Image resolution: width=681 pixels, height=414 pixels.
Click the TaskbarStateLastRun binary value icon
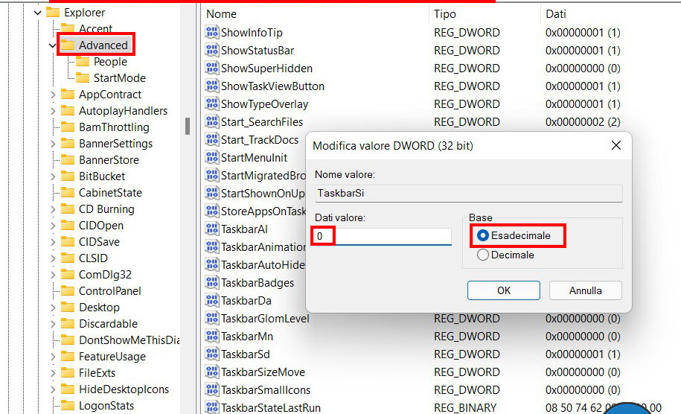(x=212, y=407)
